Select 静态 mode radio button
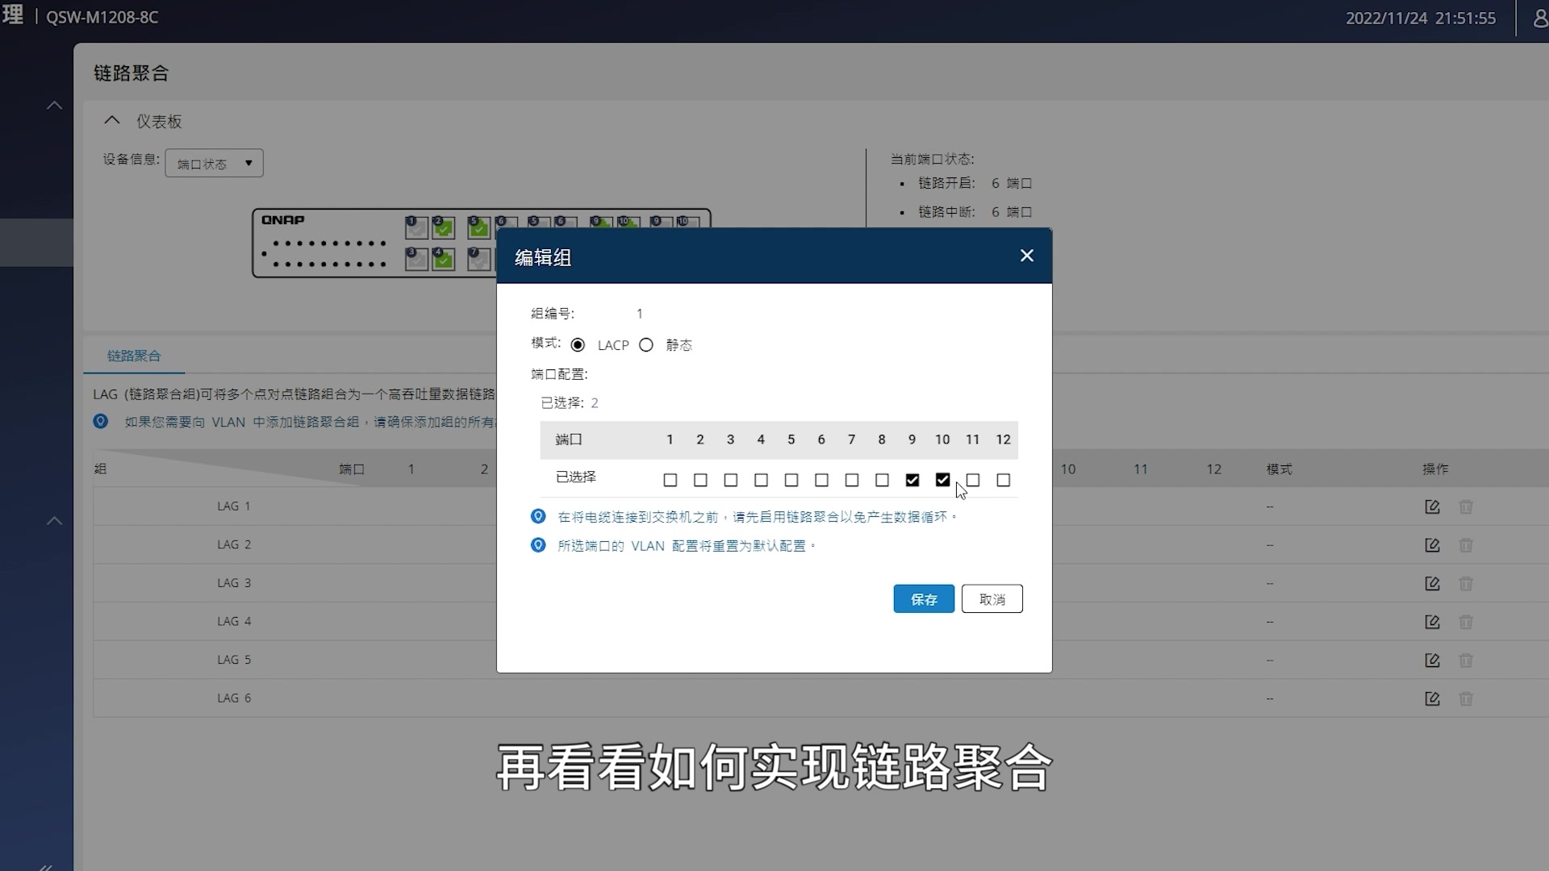This screenshot has width=1549, height=871. coord(646,345)
